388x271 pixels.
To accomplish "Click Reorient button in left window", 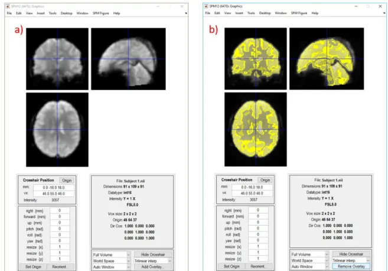I will point(60,267).
